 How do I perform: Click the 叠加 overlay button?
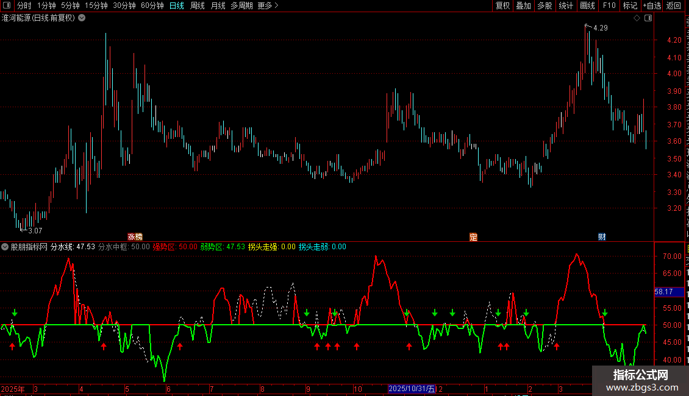click(x=523, y=5)
